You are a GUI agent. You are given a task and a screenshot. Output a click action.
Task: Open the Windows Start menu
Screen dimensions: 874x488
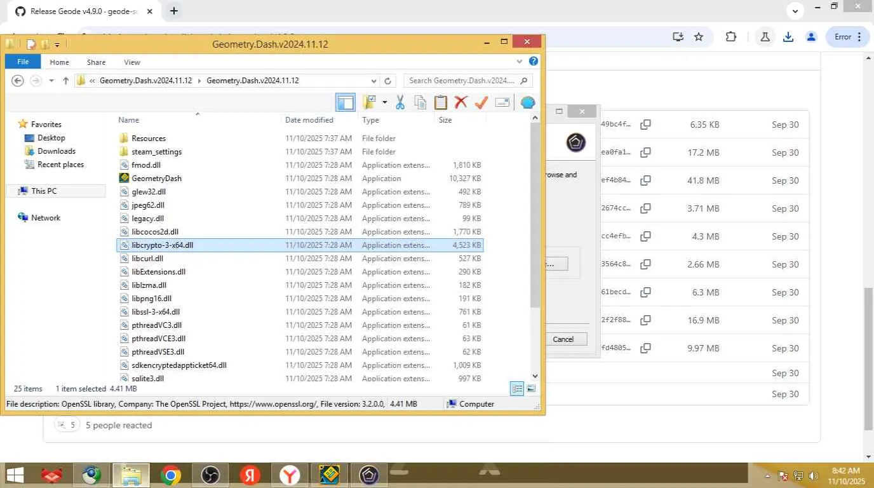[15, 475]
